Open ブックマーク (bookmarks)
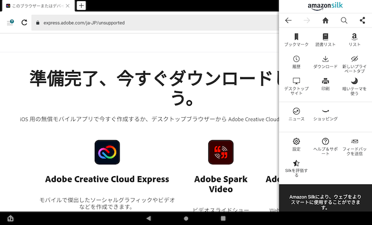 [297, 40]
